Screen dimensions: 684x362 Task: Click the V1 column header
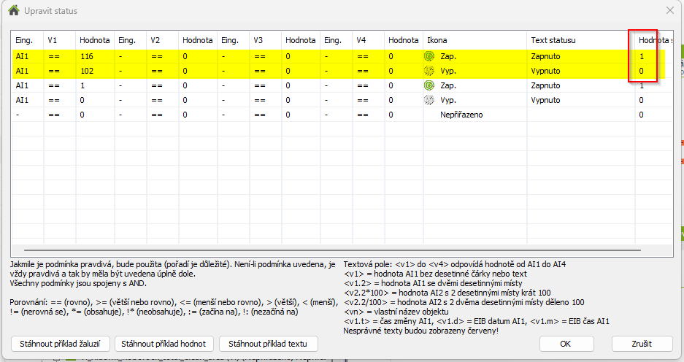coord(53,40)
